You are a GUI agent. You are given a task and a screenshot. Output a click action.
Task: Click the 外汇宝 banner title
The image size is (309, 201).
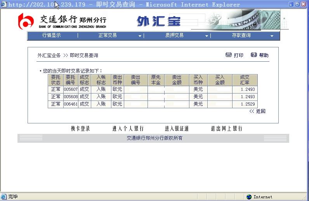click(159, 21)
